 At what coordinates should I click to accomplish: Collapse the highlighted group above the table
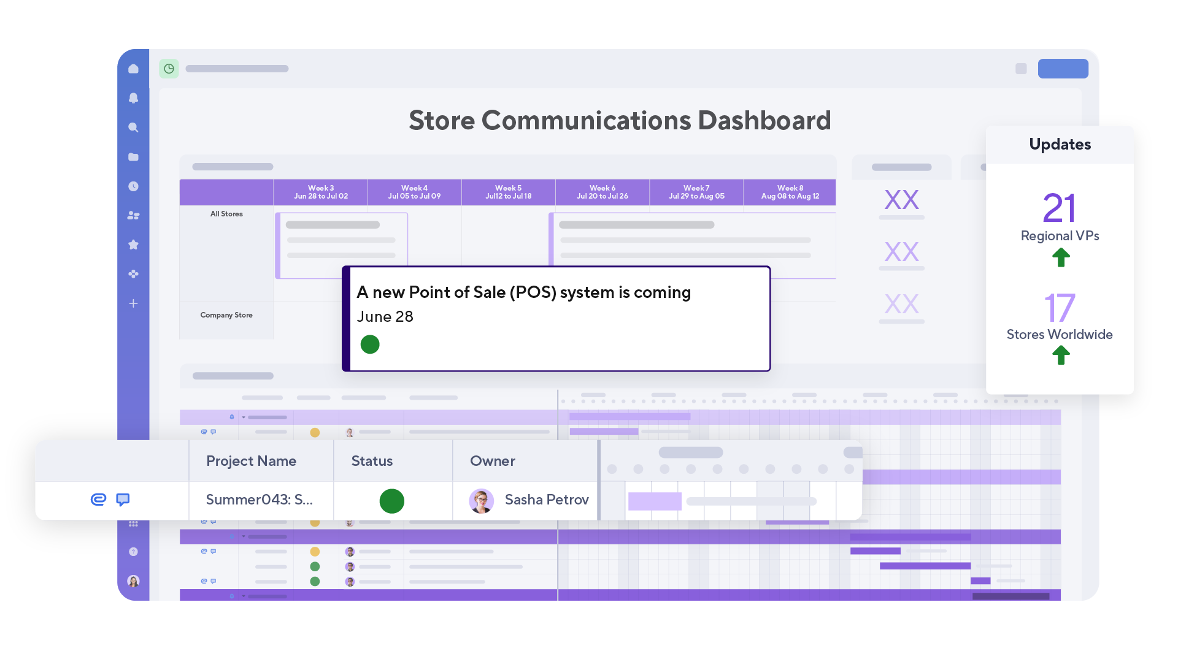click(x=244, y=536)
